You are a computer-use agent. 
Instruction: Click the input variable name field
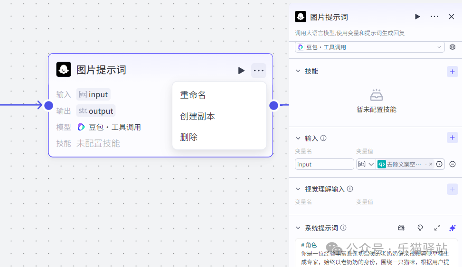click(324, 164)
